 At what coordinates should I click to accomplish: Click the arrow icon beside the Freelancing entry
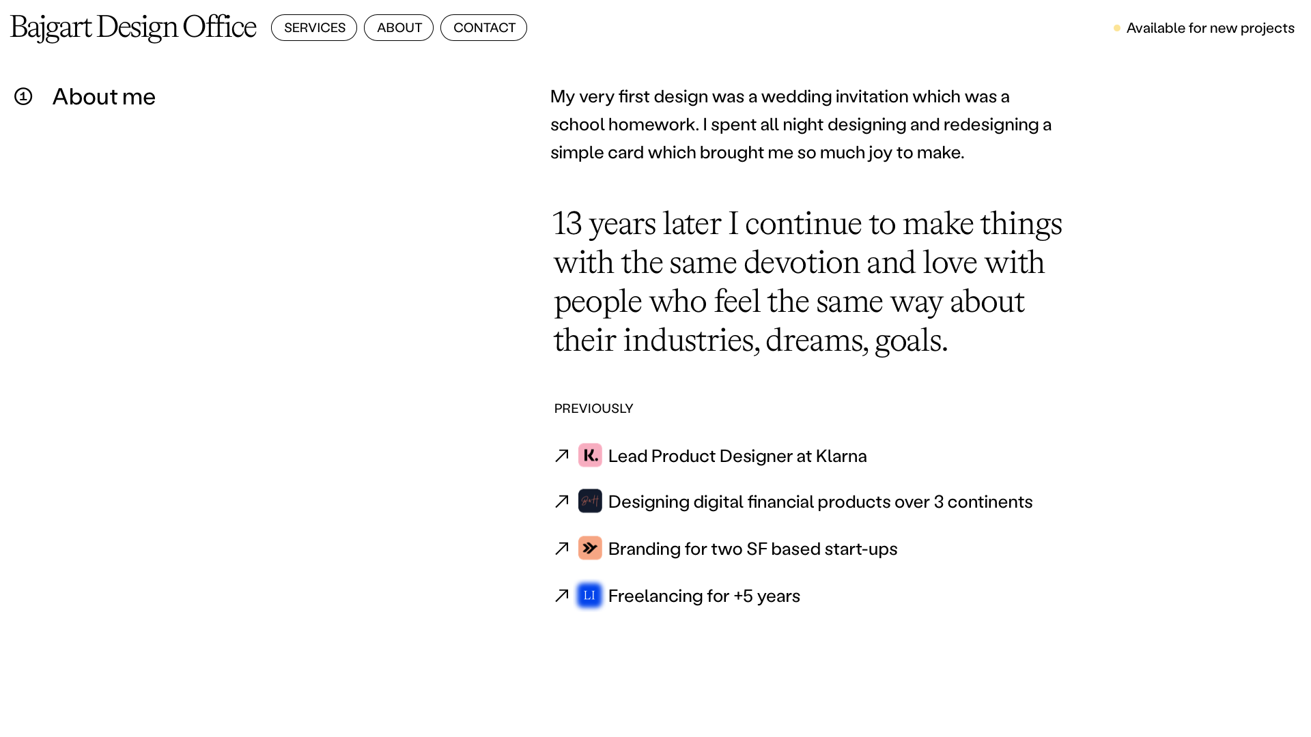coord(562,596)
